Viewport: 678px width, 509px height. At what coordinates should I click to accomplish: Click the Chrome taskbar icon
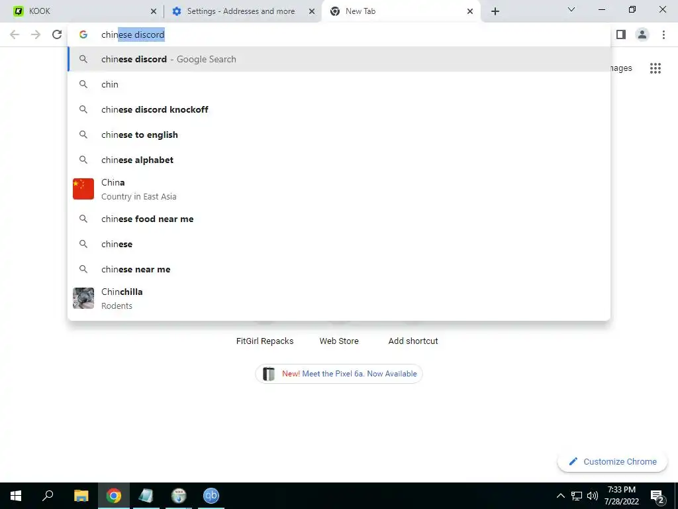(114, 496)
